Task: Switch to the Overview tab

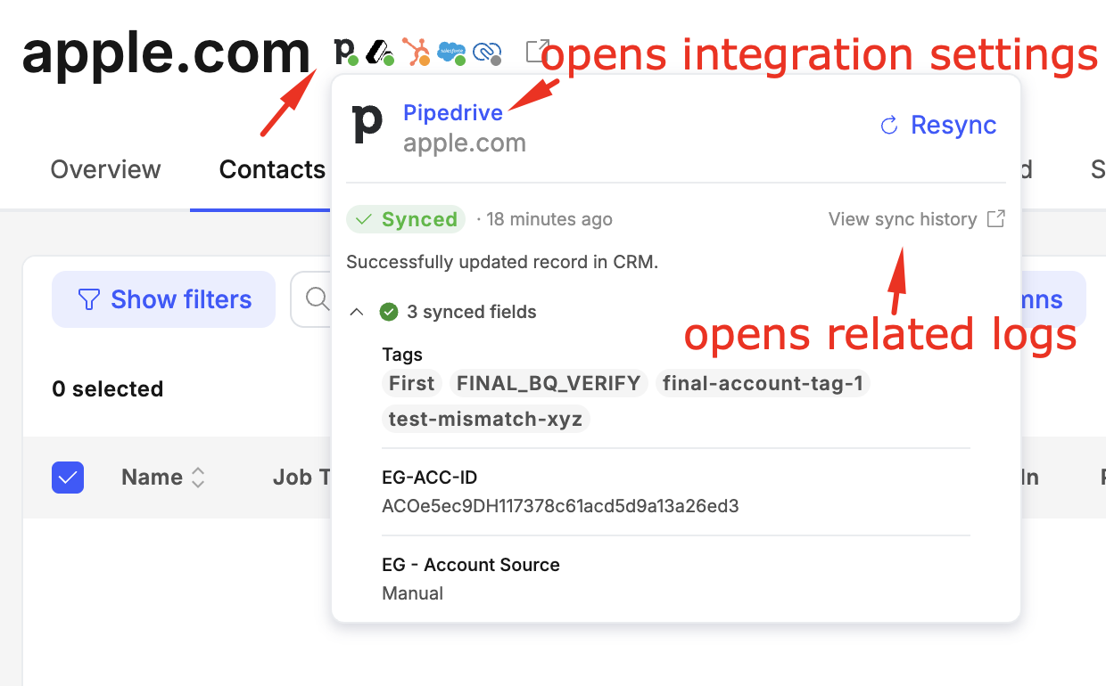Action: (x=105, y=169)
